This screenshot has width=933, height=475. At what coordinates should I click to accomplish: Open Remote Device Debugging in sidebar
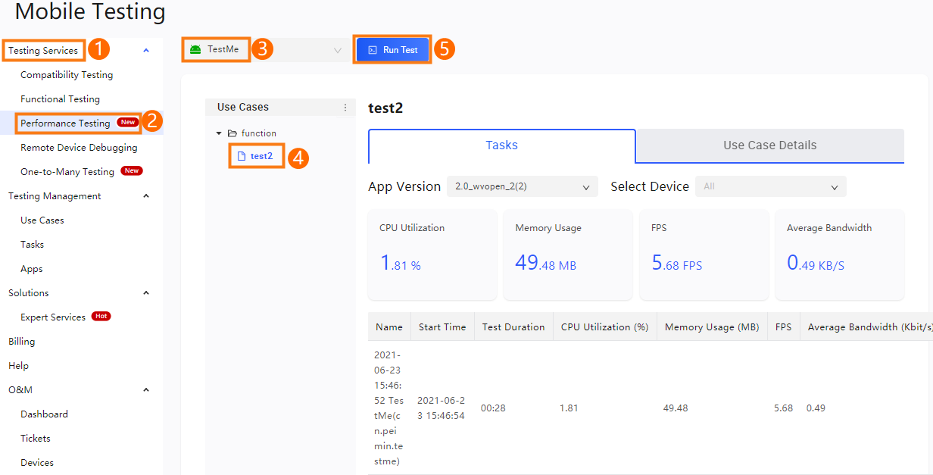pyautogui.click(x=79, y=148)
